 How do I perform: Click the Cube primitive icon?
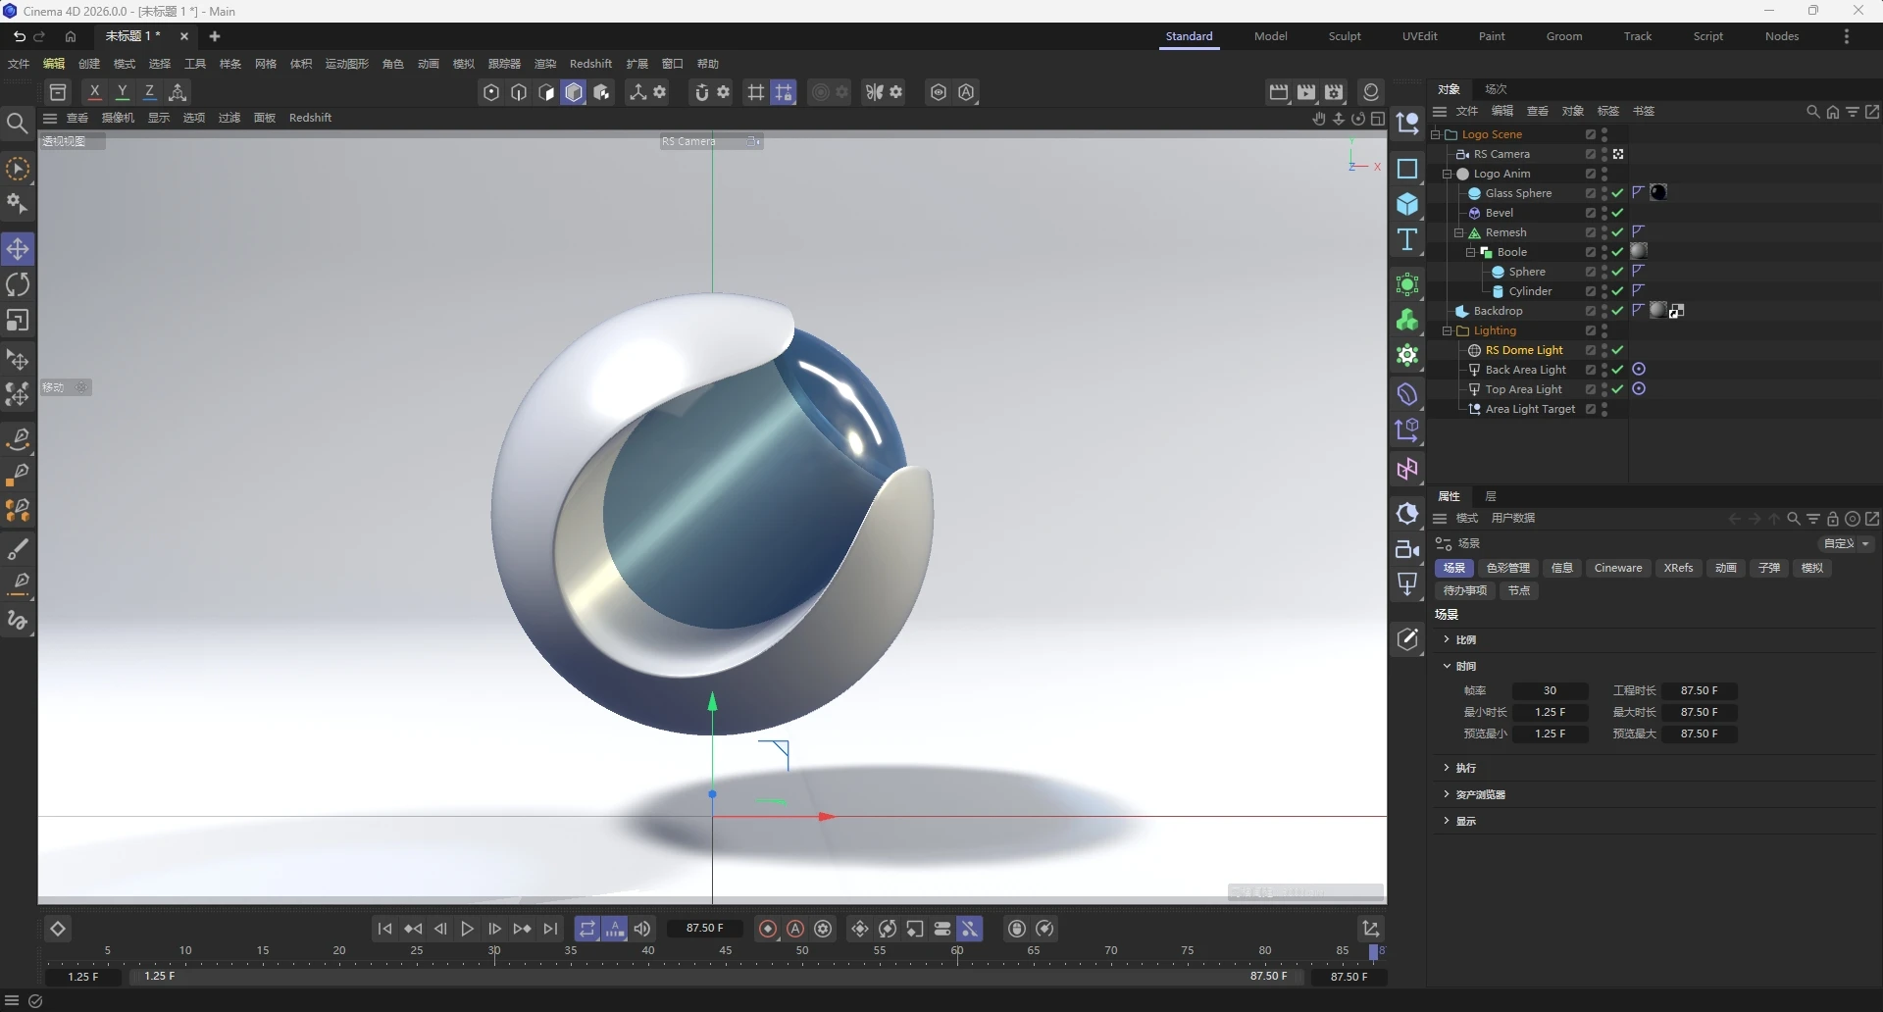click(1407, 204)
